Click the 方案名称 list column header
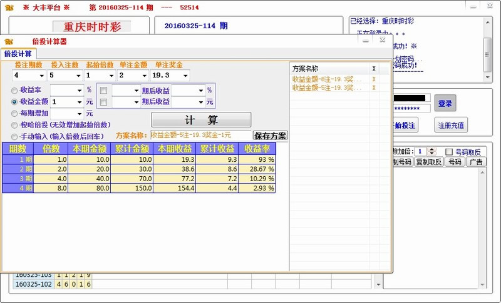This screenshot has width=501, height=303. click(330, 69)
